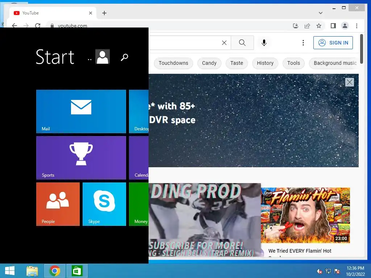Close the YouTube tab
371x278 pixels.
point(90,13)
